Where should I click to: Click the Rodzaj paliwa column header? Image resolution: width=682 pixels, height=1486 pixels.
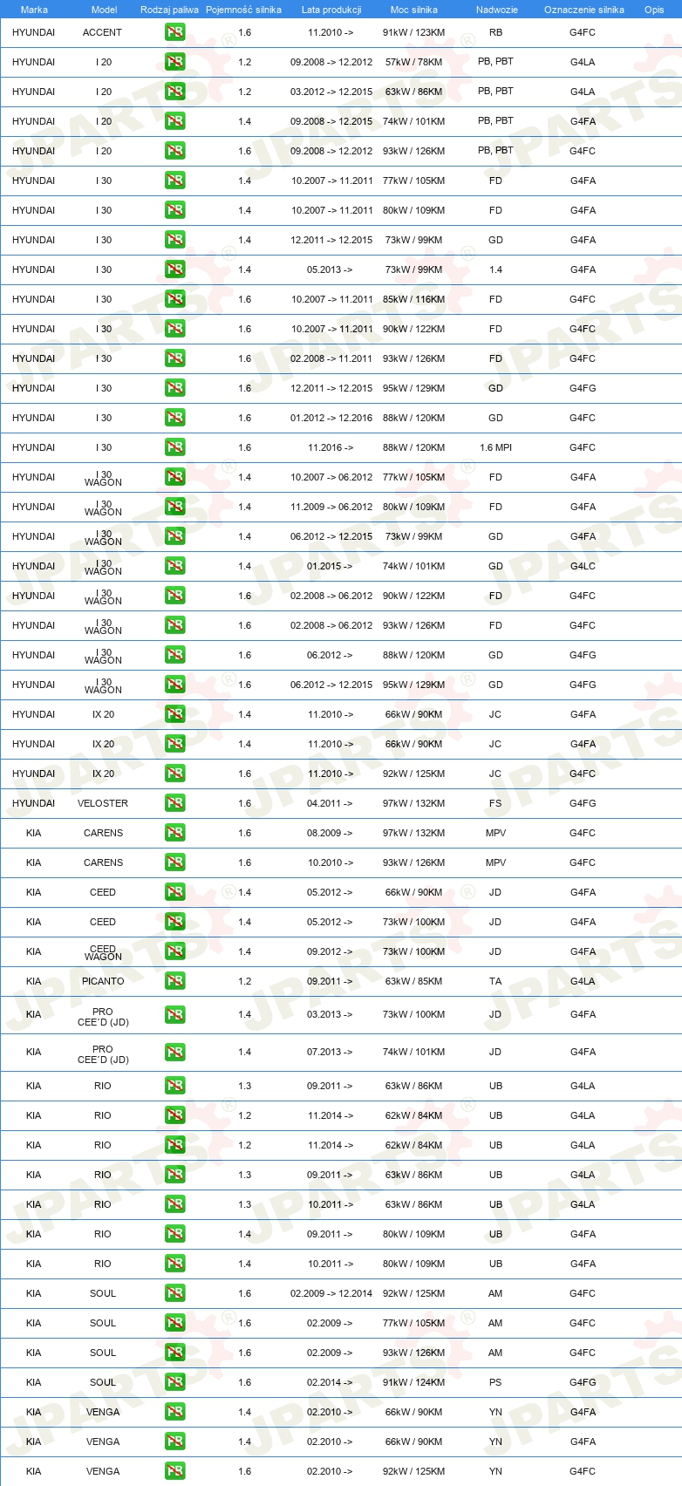[169, 10]
